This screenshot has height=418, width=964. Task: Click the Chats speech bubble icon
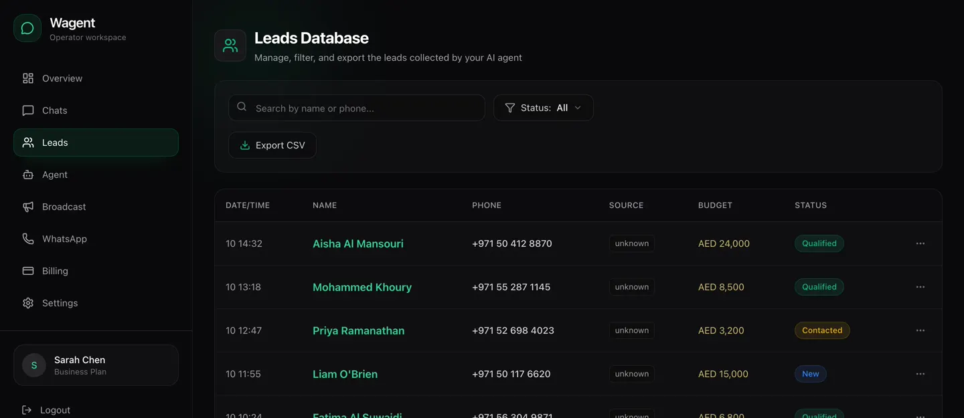click(x=28, y=110)
